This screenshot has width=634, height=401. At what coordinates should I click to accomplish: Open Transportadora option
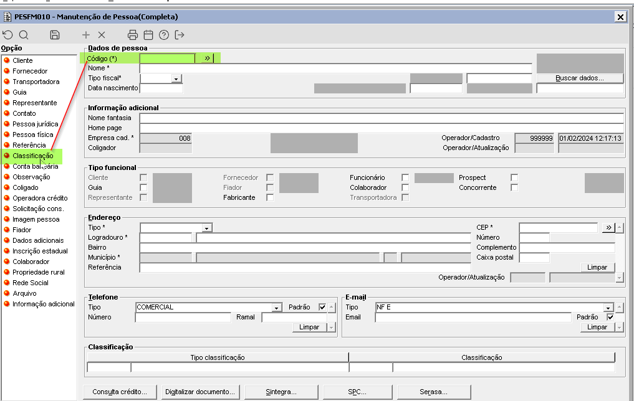[36, 82]
